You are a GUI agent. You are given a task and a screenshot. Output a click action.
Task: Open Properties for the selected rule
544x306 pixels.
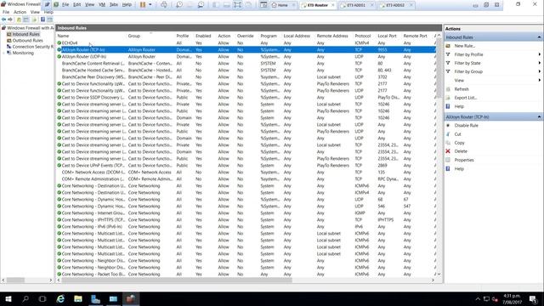pos(464,160)
